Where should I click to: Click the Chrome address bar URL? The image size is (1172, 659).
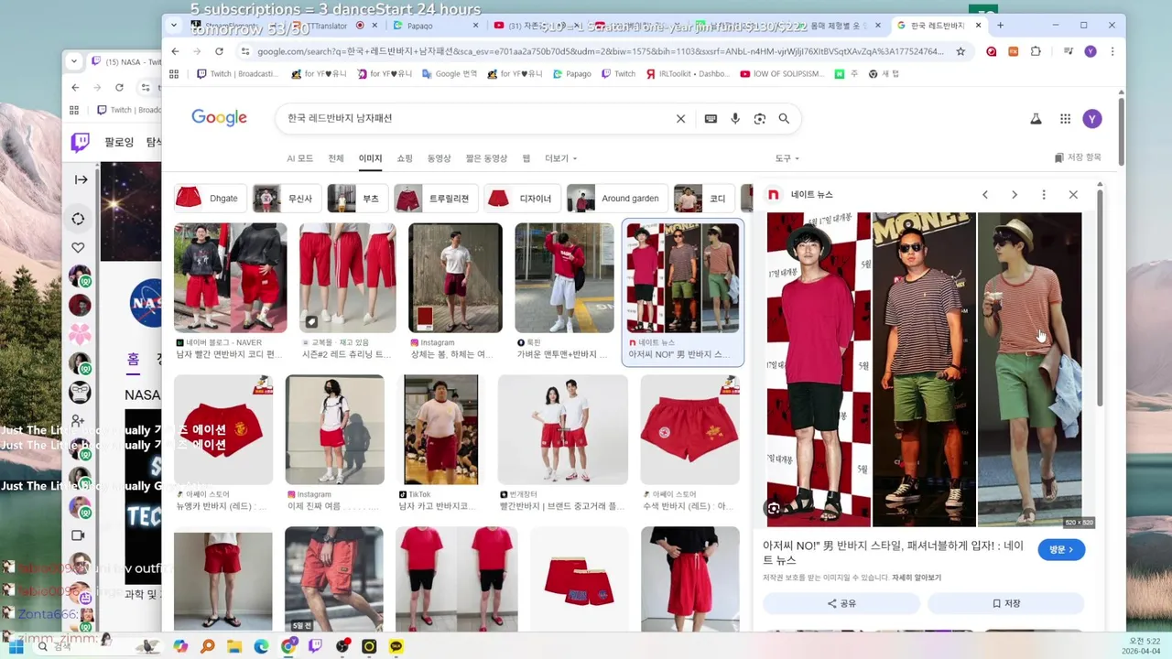600,51
